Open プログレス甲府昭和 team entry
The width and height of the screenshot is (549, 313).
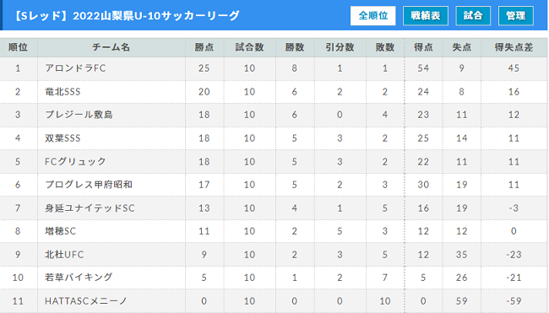pos(89,185)
